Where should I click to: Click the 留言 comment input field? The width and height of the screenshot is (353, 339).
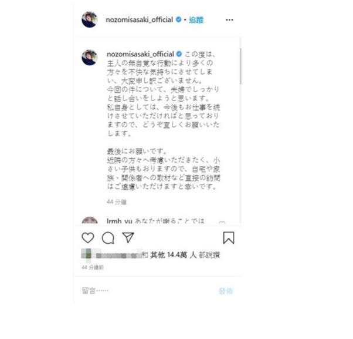click(x=147, y=291)
